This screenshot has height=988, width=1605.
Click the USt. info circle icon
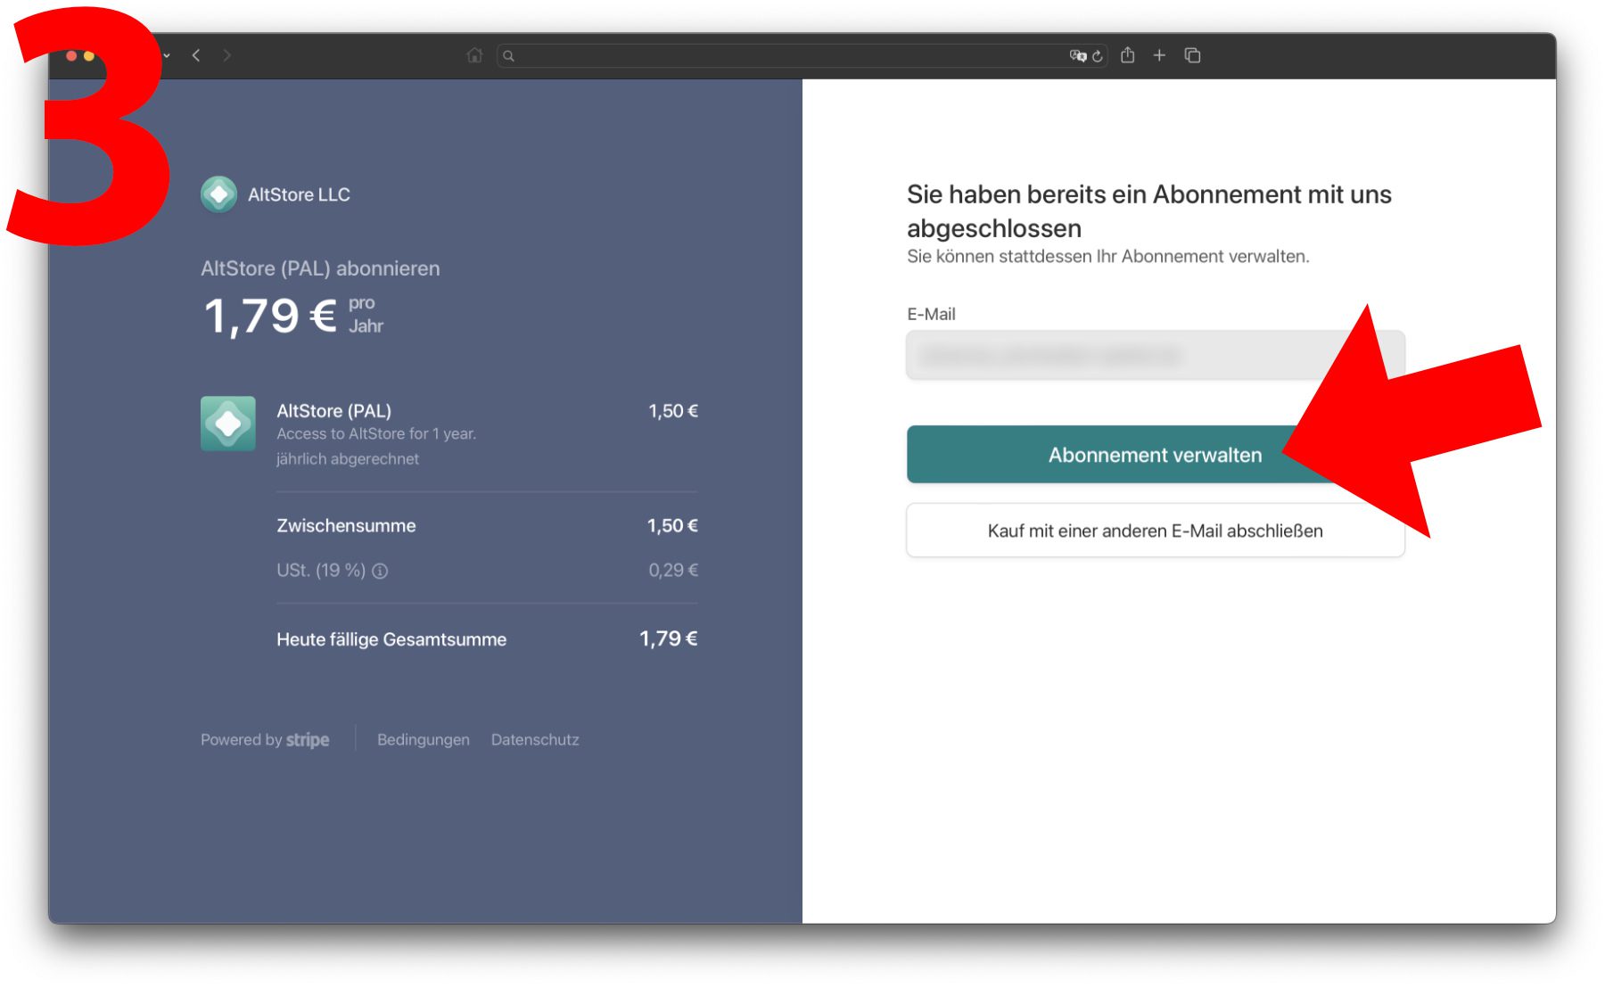coord(380,571)
